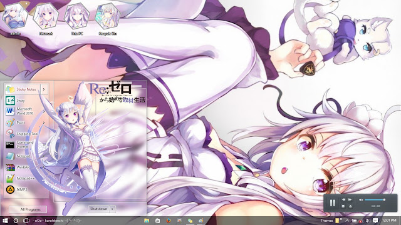Click the Shut down button
This screenshot has height=225, width=401.
pos(99,209)
